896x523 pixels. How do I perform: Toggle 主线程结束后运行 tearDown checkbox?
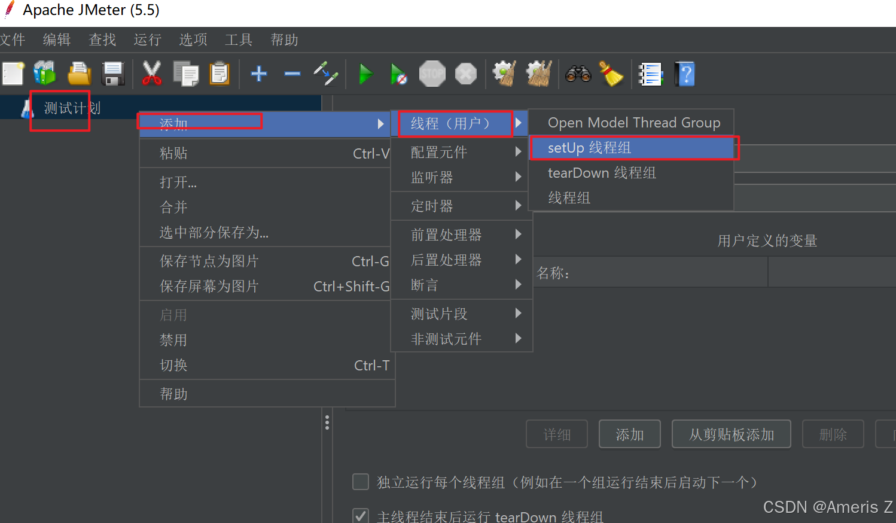[x=361, y=516]
